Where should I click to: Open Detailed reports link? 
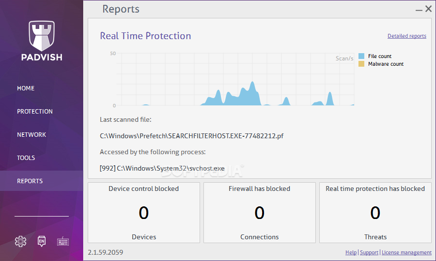tap(407, 36)
